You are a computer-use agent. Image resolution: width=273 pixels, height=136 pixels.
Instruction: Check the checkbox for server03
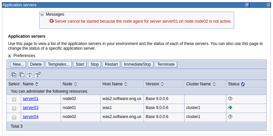tap(14, 108)
